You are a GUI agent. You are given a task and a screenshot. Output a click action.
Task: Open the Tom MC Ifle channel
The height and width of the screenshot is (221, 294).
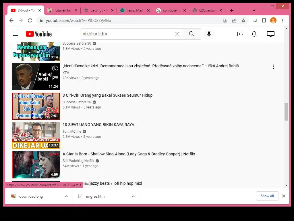click(72, 131)
